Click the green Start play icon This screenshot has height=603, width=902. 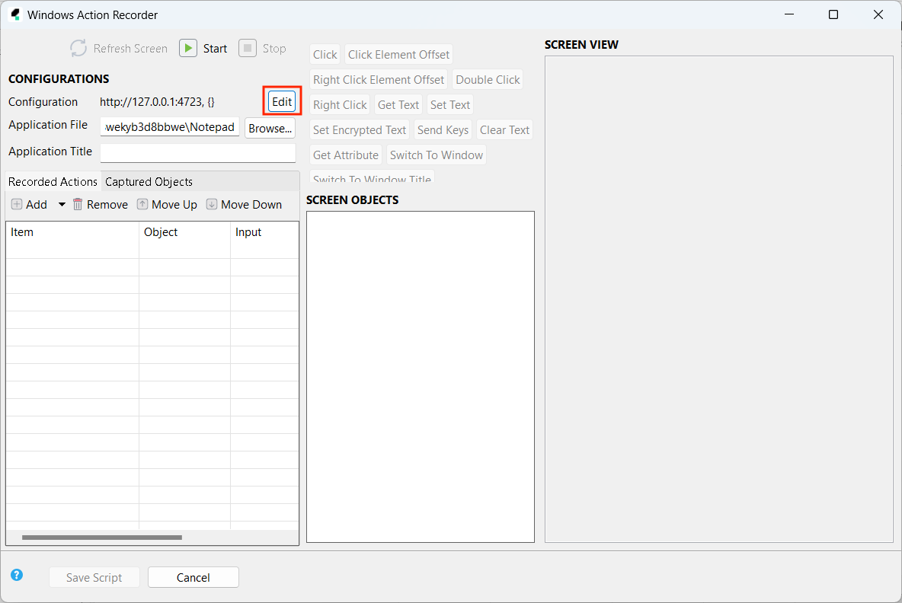coord(188,48)
